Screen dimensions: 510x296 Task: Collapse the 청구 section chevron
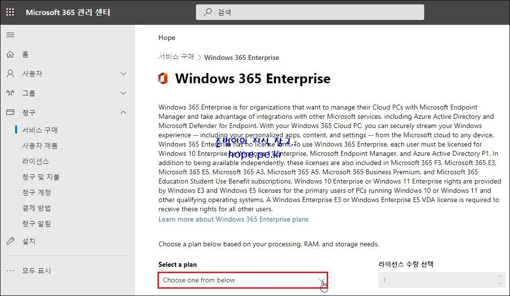[123, 112]
